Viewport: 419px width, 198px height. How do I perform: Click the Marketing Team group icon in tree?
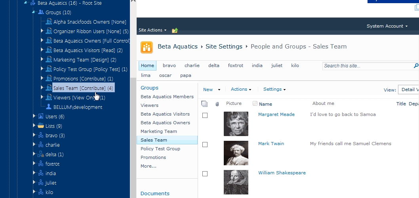click(x=49, y=60)
